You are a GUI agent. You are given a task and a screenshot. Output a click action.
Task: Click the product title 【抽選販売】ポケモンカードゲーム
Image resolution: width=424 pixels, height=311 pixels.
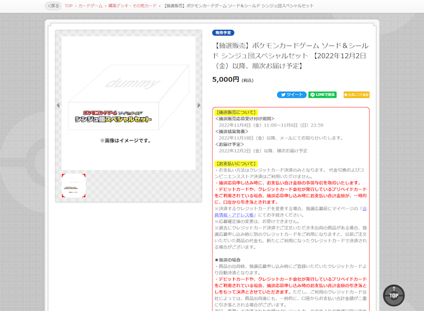pyautogui.click(x=290, y=55)
